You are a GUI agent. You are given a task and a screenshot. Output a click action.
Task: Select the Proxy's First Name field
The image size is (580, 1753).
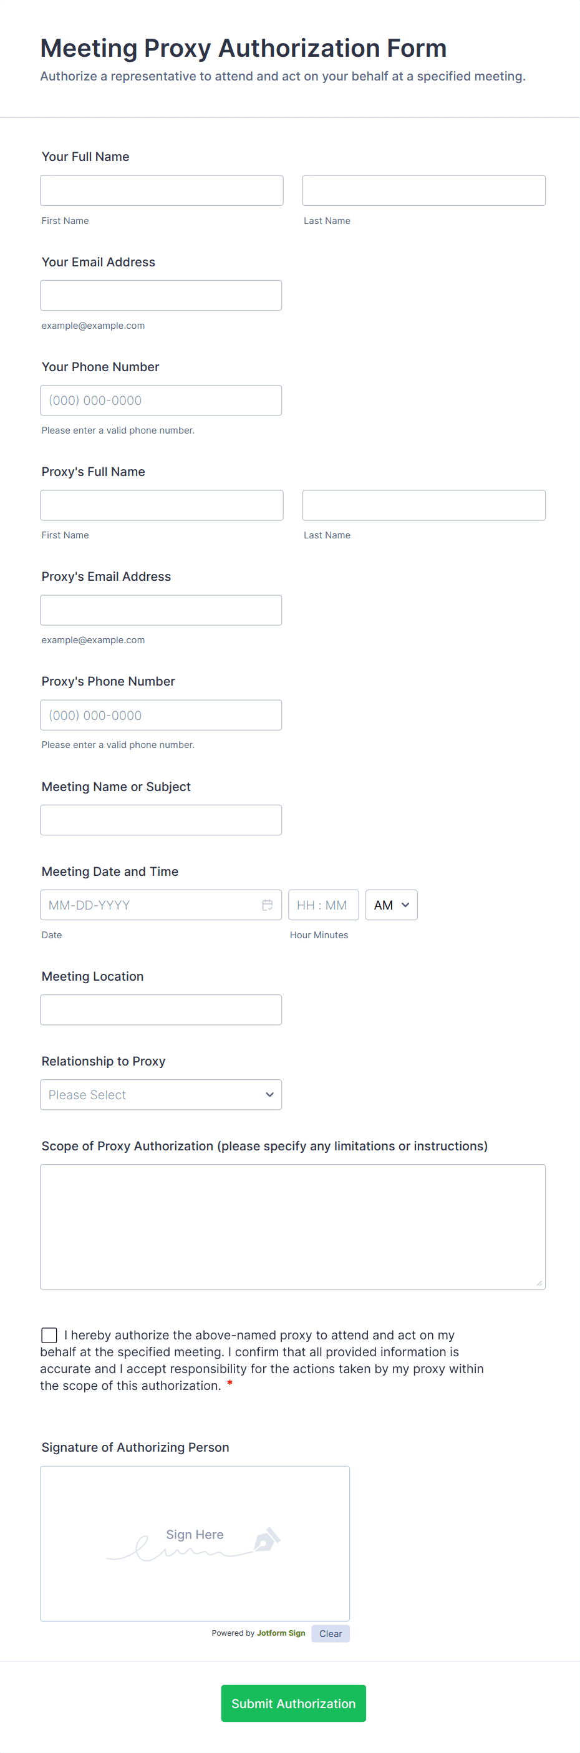click(162, 505)
